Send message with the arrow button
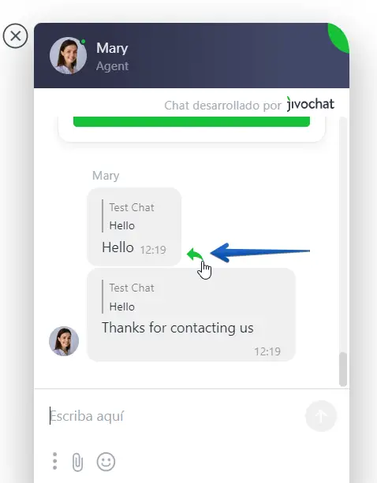Viewport: 377px width, 483px height. (x=321, y=416)
